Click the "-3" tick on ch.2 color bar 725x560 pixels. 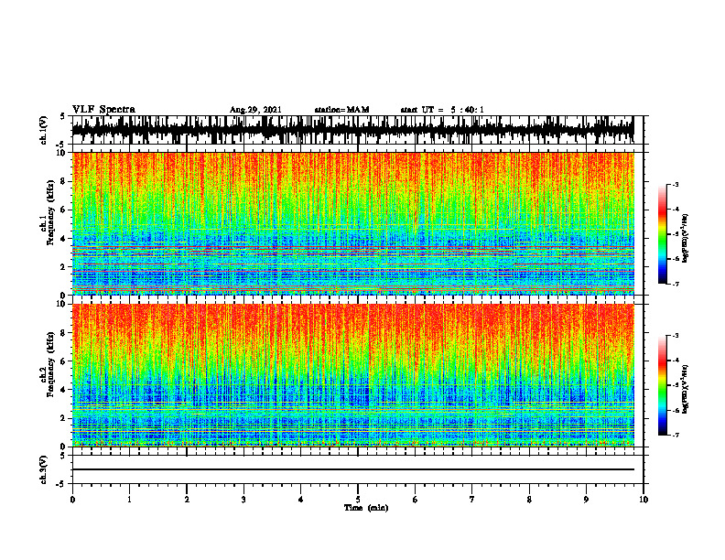(675, 336)
